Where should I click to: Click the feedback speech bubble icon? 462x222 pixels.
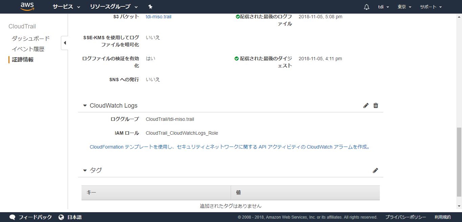(x=13, y=217)
